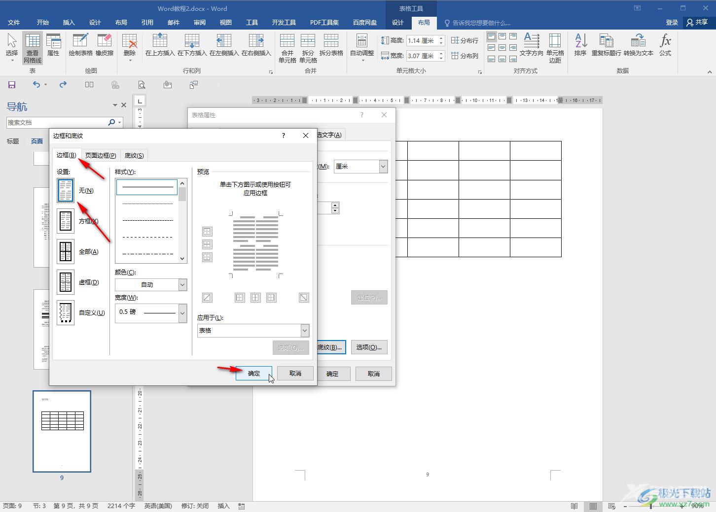Click the print preview magnifier icon
The image size is (716, 512).
[142, 85]
